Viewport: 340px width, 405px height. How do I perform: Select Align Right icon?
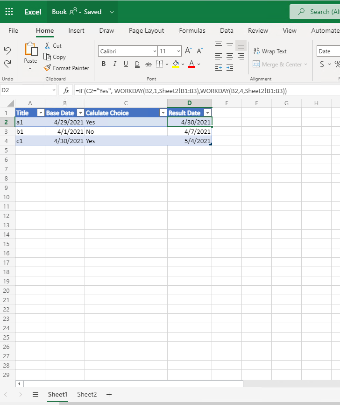click(x=241, y=56)
